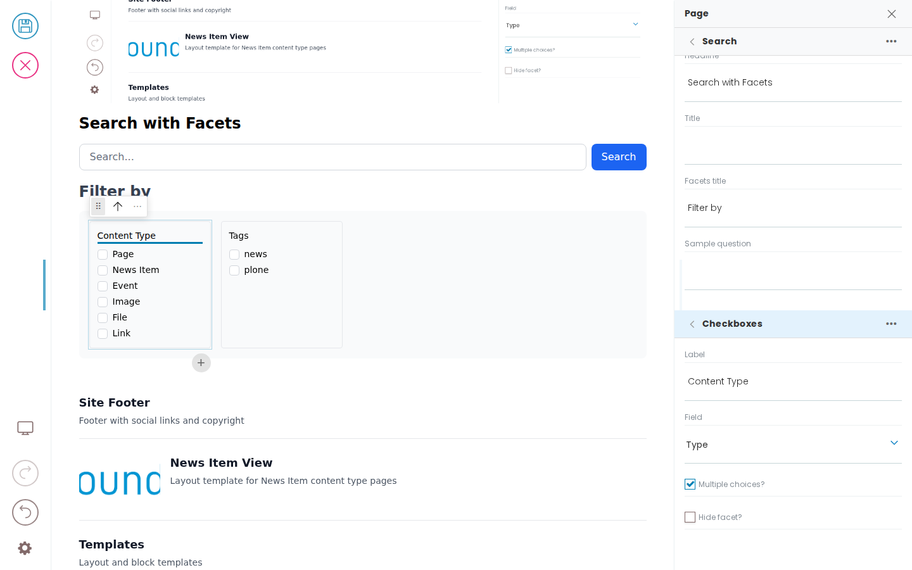Check the News Item facet checkbox
This screenshot has height=570, width=912.
pos(103,270)
